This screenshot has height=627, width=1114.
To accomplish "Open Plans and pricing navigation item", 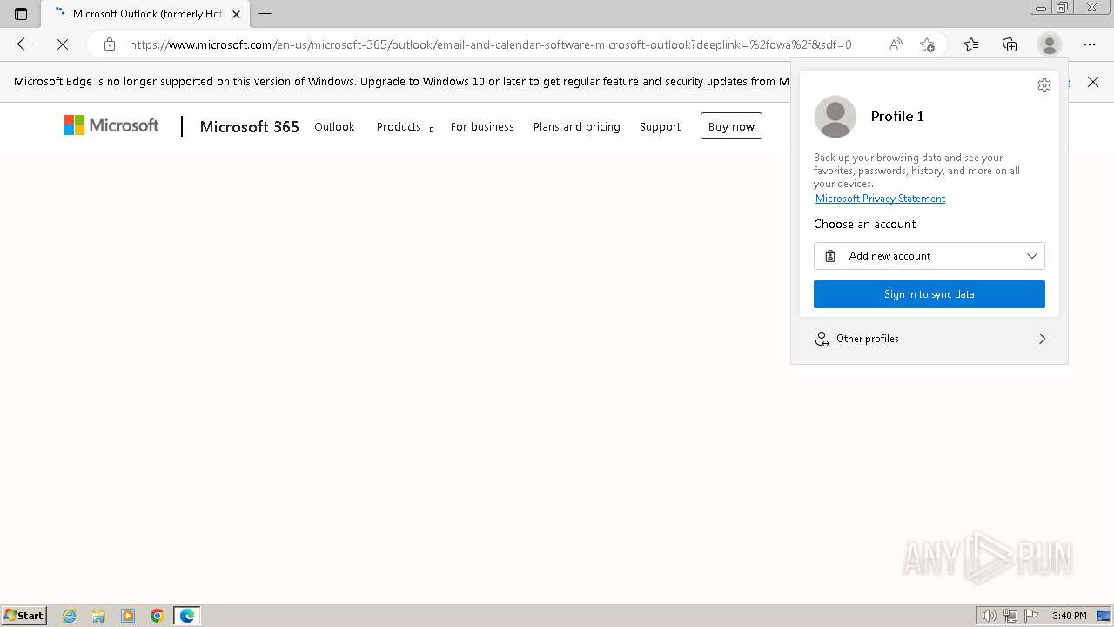I will pyautogui.click(x=576, y=127).
